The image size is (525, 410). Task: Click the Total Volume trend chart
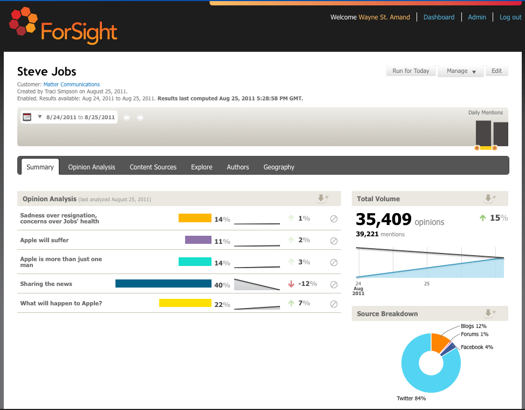click(430, 262)
